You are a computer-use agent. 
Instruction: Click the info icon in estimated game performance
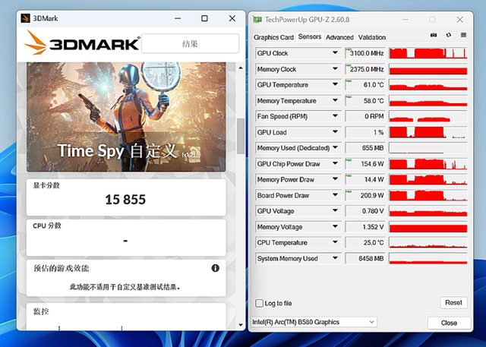[215, 268]
